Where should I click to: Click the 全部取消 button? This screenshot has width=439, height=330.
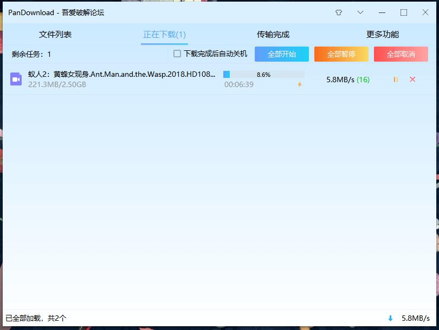pos(401,54)
